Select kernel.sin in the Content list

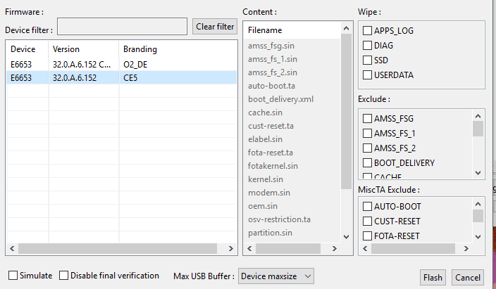(266, 179)
